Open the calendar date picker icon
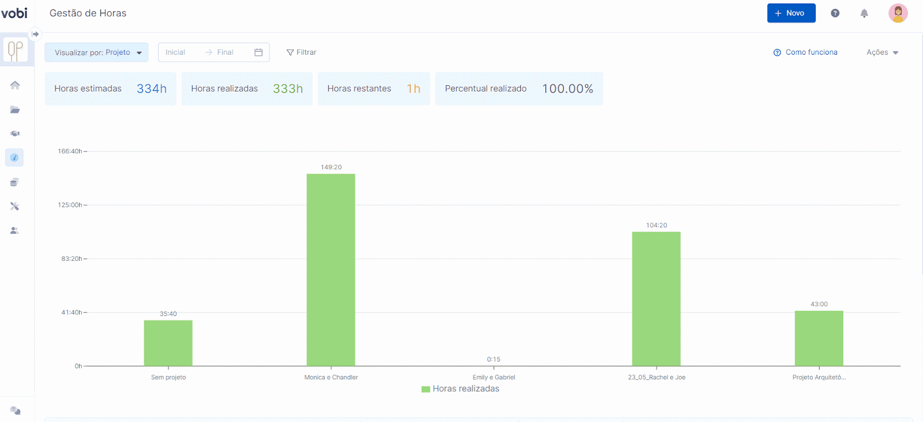 click(x=258, y=52)
